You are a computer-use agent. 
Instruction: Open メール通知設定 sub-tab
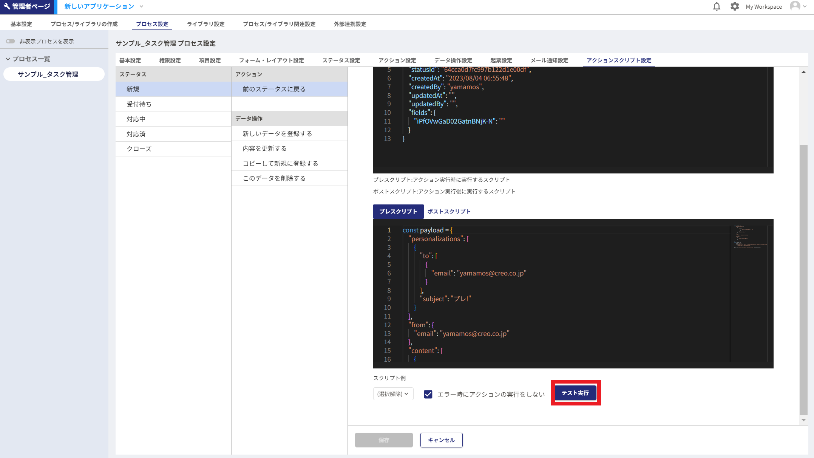[x=550, y=60]
